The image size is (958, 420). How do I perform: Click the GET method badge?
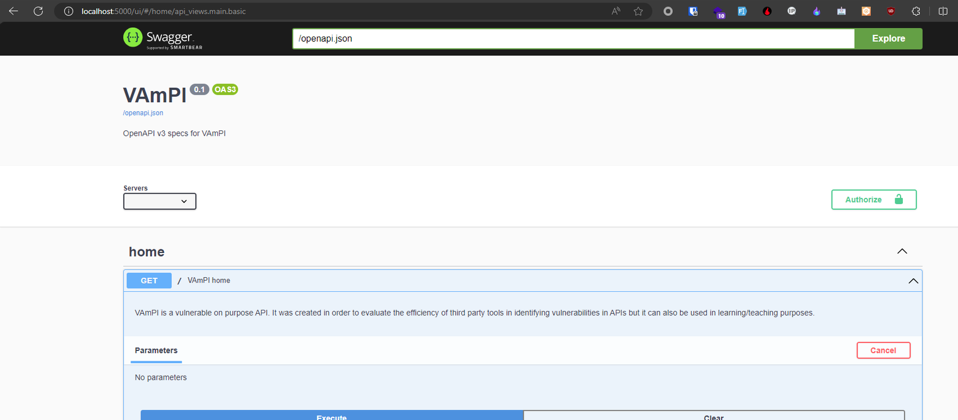[x=149, y=281]
